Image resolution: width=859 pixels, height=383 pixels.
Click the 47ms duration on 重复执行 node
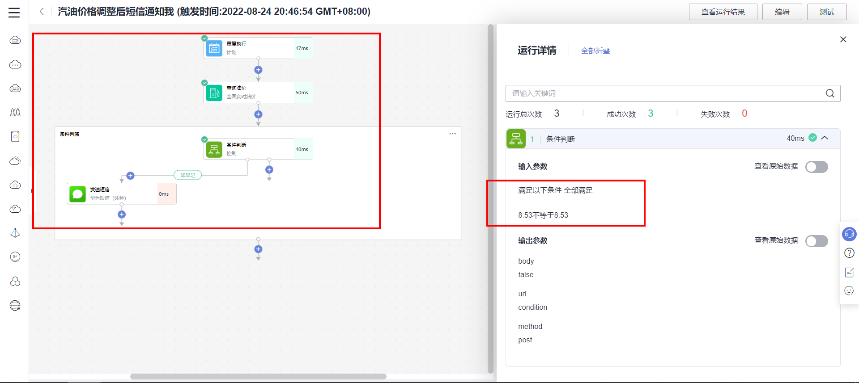pyautogui.click(x=302, y=48)
